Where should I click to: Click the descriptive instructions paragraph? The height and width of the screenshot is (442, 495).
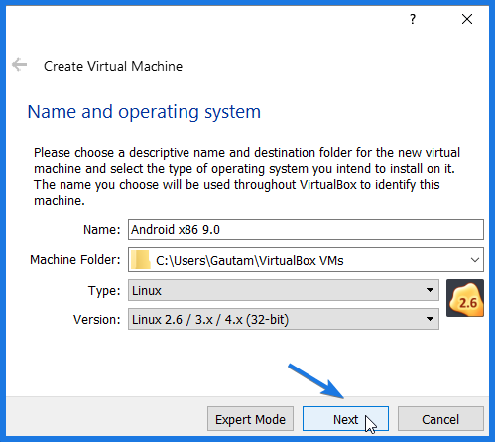(247, 176)
